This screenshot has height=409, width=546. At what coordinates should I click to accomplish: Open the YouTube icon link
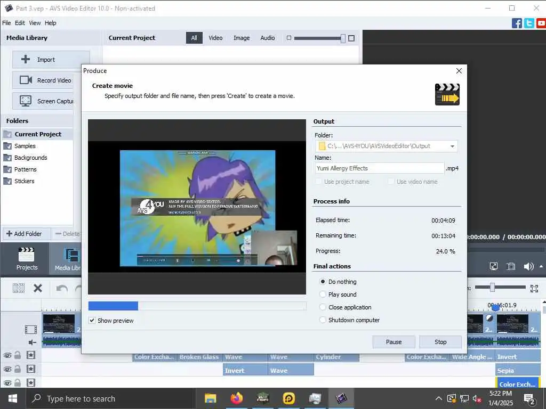[x=541, y=23]
